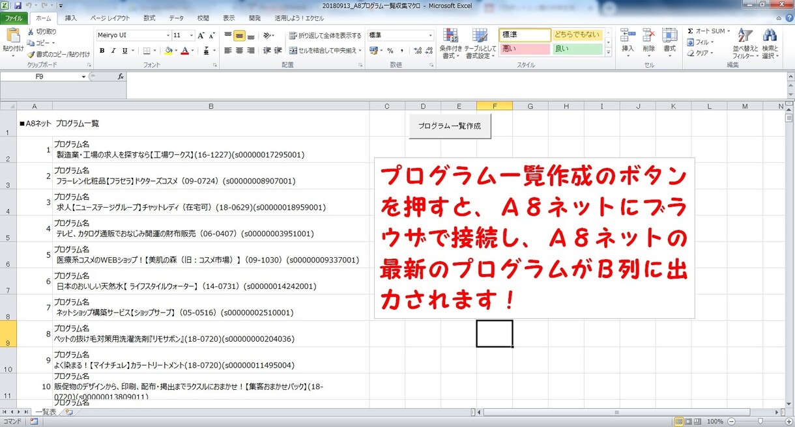Select the 標準 (Normal) cell style
Screen dimensions: 795x427
pyautogui.click(x=525, y=35)
